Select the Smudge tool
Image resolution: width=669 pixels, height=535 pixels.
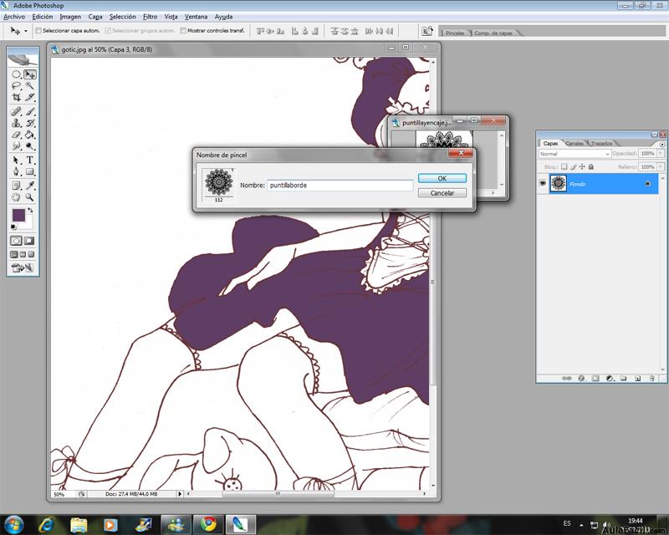pos(16,146)
